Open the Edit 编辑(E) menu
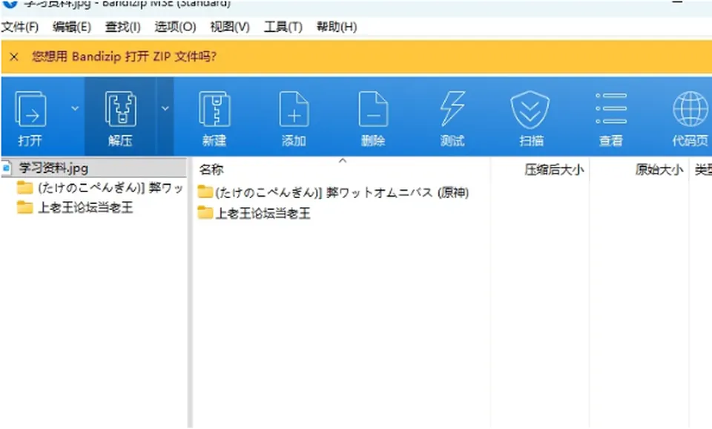The height and width of the screenshot is (429, 712). (72, 27)
